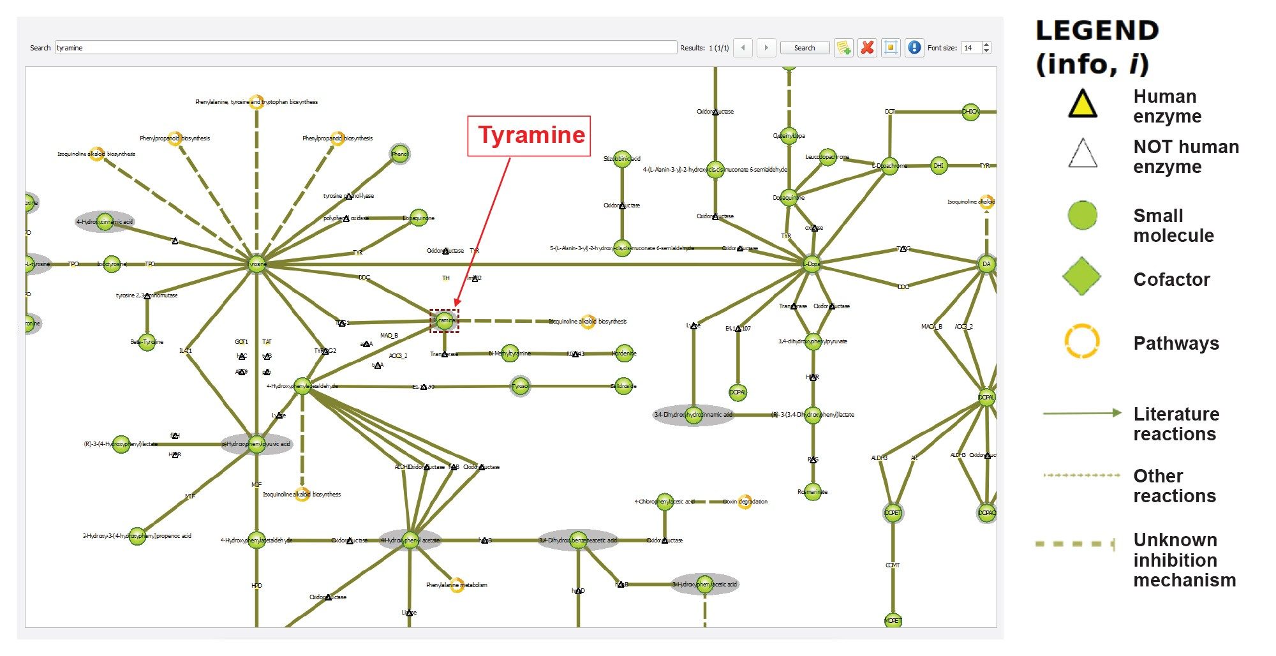Select the 4-Hydroxyphenyl acetate node

coord(410,540)
